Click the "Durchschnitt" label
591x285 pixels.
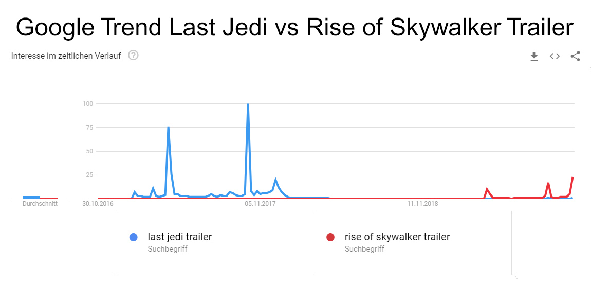[40, 204]
